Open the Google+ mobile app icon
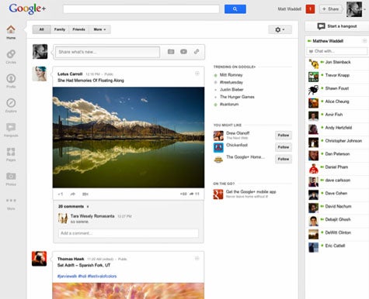Image resolution: width=369 pixels, height=299 pixels. coord(218,194)
